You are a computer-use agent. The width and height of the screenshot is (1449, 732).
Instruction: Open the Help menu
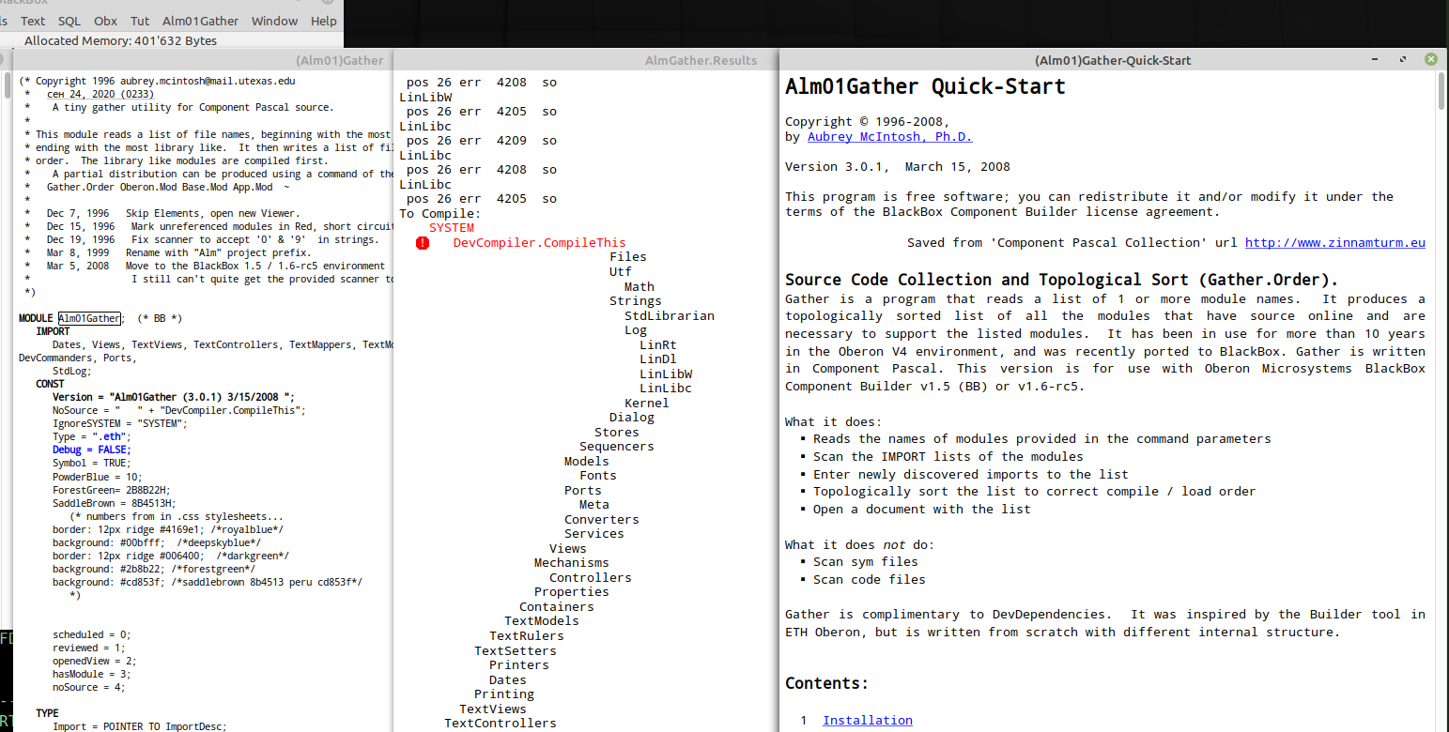click(323, 21)
